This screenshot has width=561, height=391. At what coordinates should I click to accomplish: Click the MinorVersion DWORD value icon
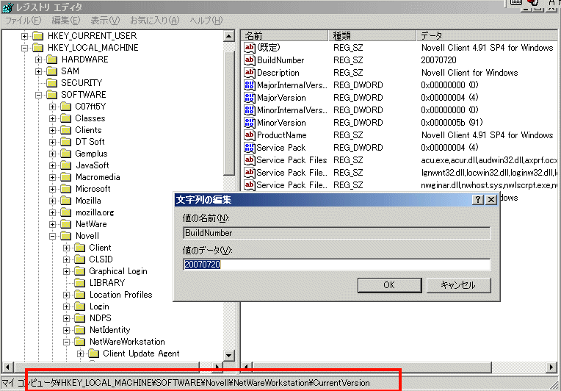pyautogui.click(x=250, y=123)
